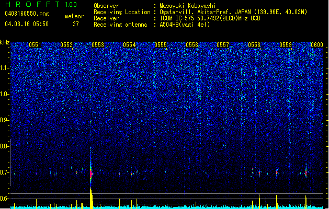The width and height of the screenshot is (329, 209).
Task: Click the 1.1 kHz axis label
Action: (5, 68)
